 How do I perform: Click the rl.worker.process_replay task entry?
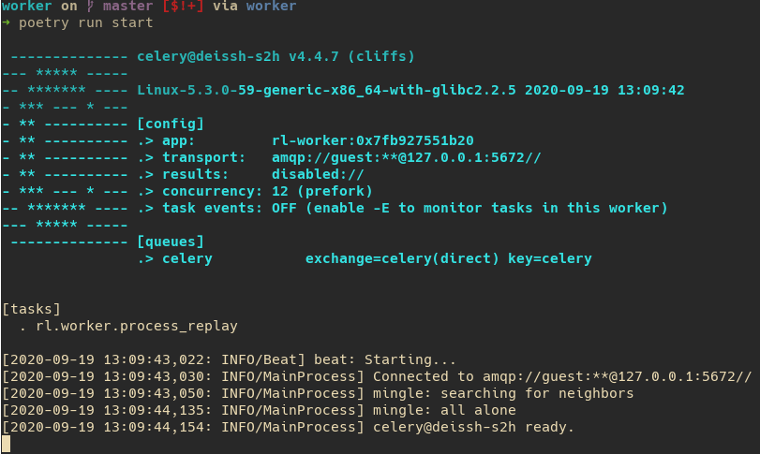coord(137,326)
